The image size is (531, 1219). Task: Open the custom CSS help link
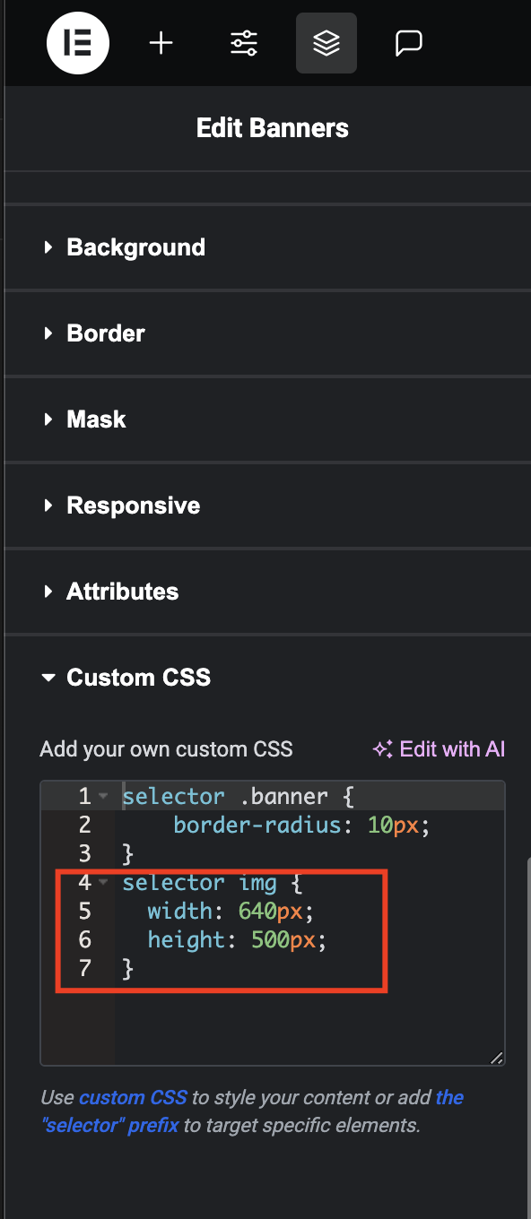tap(133, 1097)
